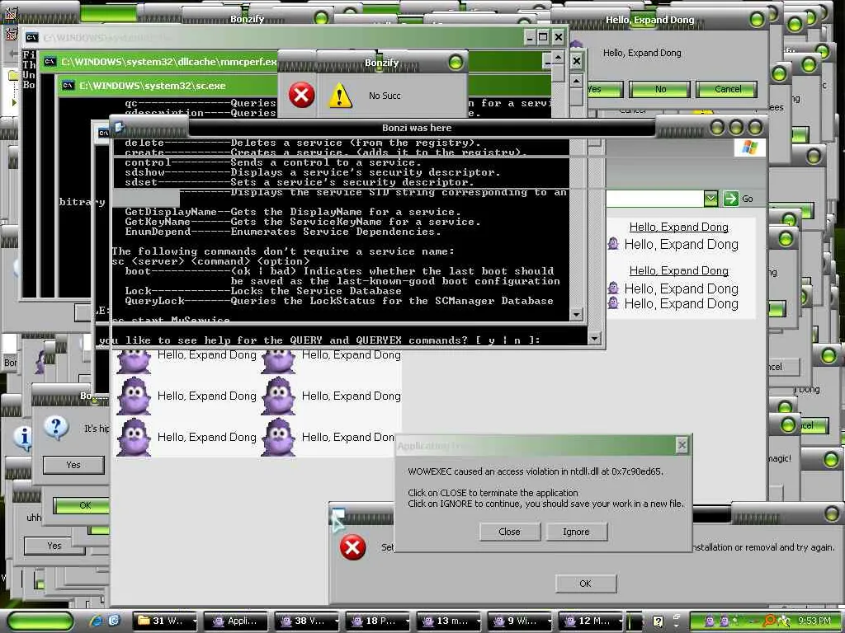Click the question mark help icon on taskbar

point(658,621)
